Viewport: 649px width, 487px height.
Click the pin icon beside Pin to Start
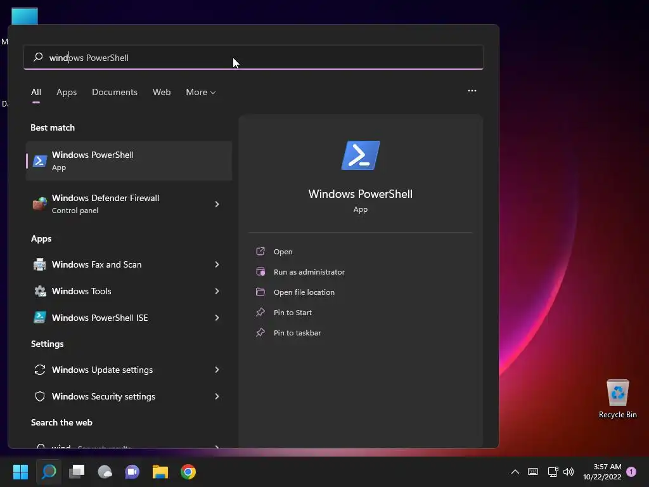tap(260, 312)
